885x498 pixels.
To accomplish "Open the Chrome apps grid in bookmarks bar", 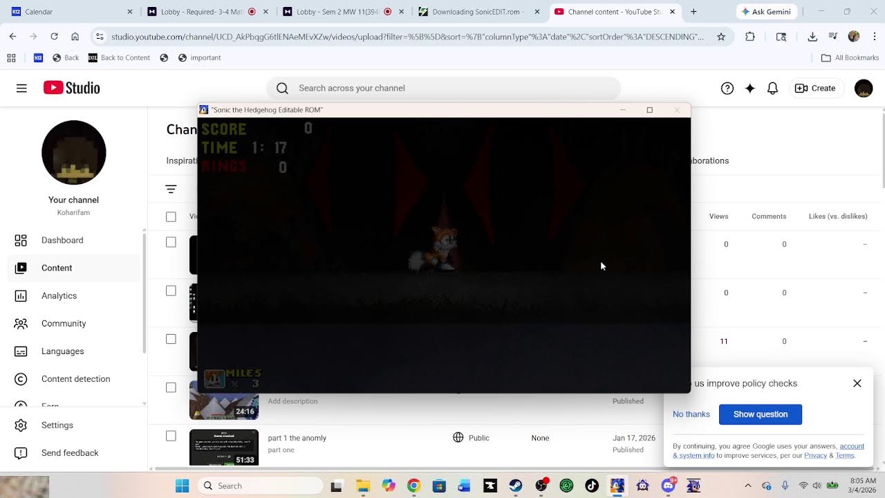I will (11, 58).
